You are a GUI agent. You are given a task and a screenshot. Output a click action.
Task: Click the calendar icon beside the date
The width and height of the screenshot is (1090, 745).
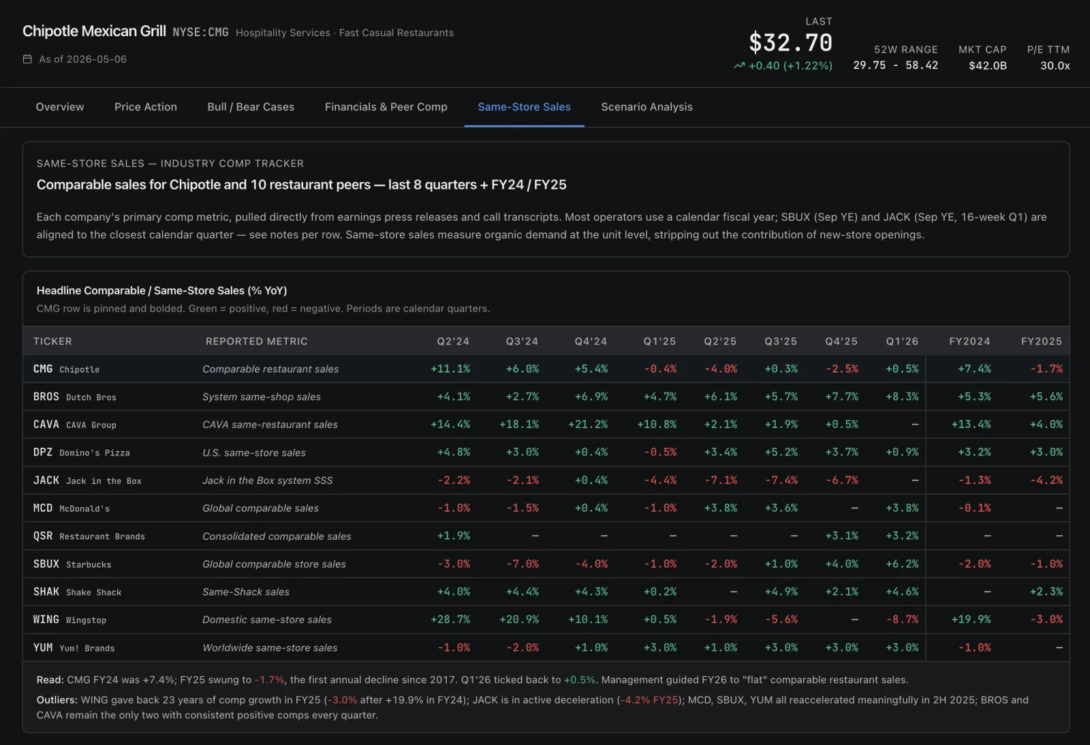click(x=27, y=59)
